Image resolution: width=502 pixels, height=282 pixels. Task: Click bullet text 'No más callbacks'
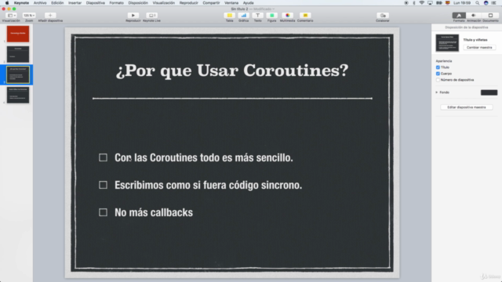point(154,212)
